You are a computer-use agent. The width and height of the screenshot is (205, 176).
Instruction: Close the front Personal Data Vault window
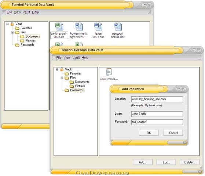click(198, 50)
